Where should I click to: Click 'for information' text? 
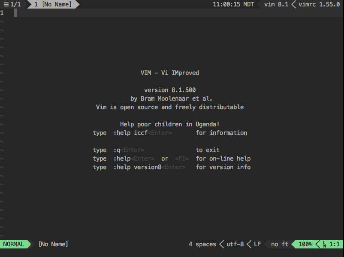coord(221,133)
